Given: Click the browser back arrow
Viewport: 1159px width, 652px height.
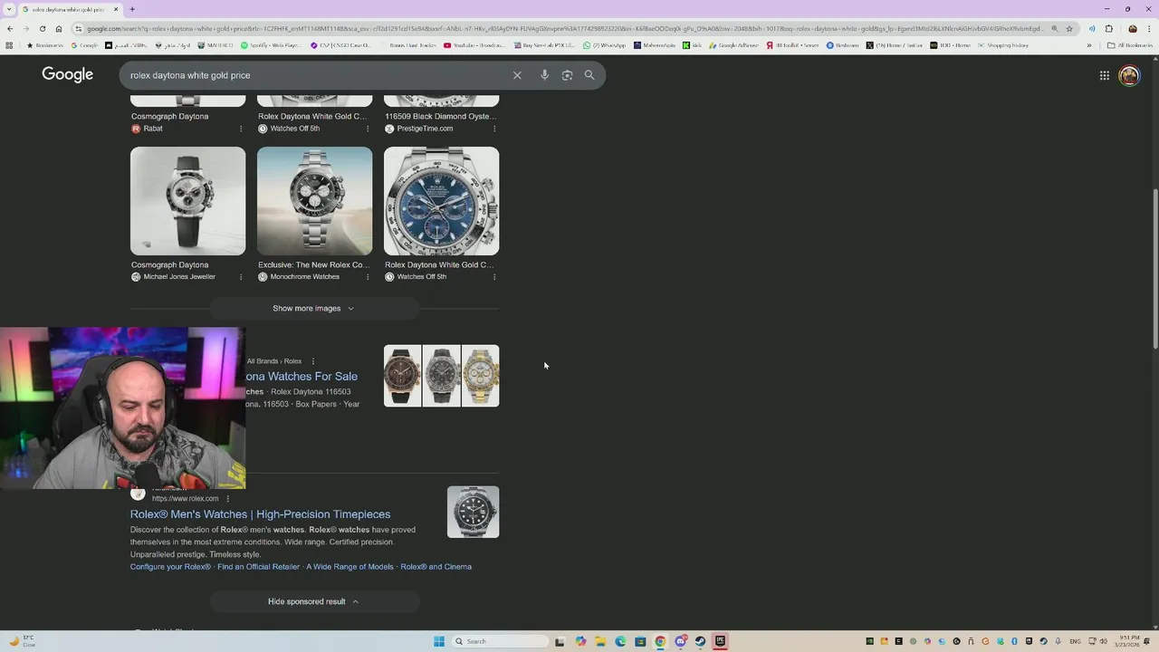Looking at the screenshot, I should 10,28.
